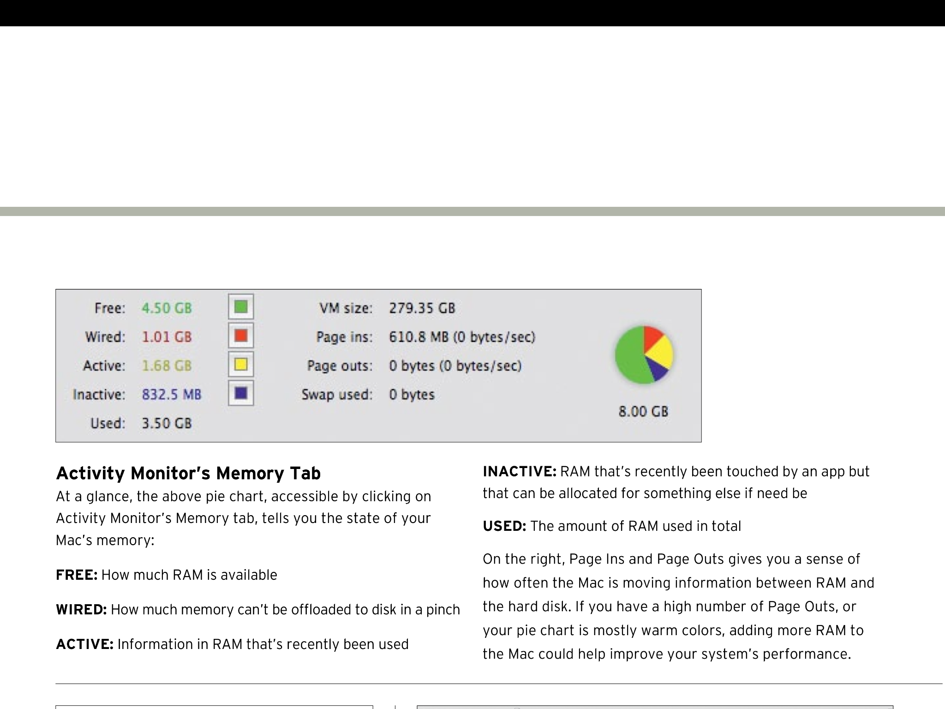Select the Active value 1.68 GB

coord(167,366)
